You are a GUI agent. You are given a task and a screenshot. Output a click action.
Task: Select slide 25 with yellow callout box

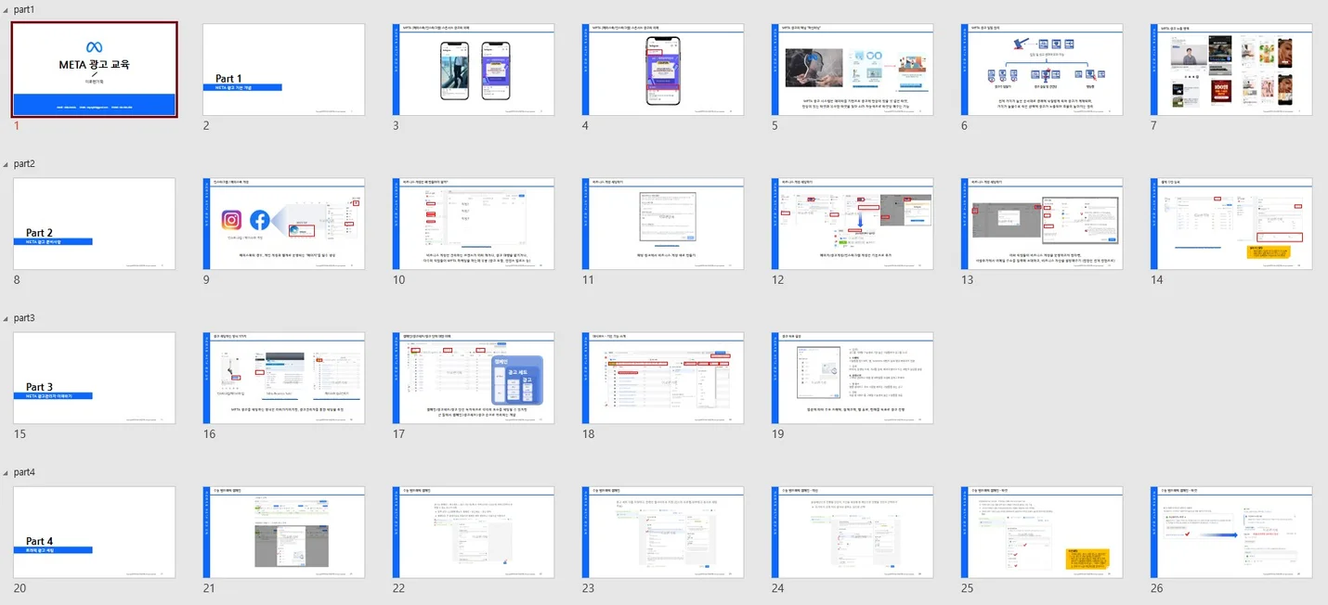(1041, 533)
